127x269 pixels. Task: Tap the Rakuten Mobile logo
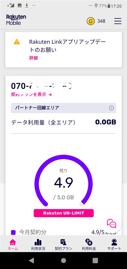(x=16, y=20)
